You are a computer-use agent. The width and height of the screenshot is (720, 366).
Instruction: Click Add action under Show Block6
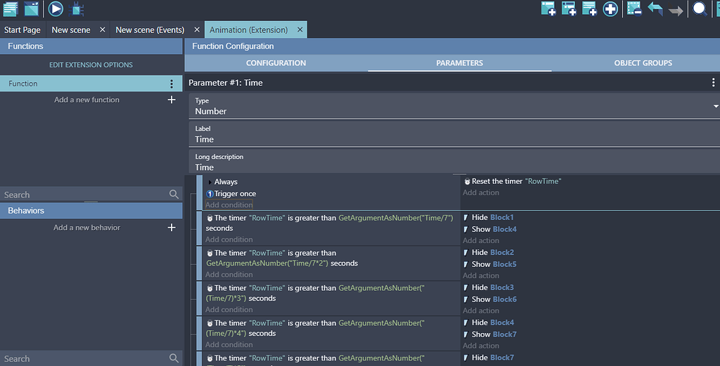pyautogui.click(x=481, y=311)
